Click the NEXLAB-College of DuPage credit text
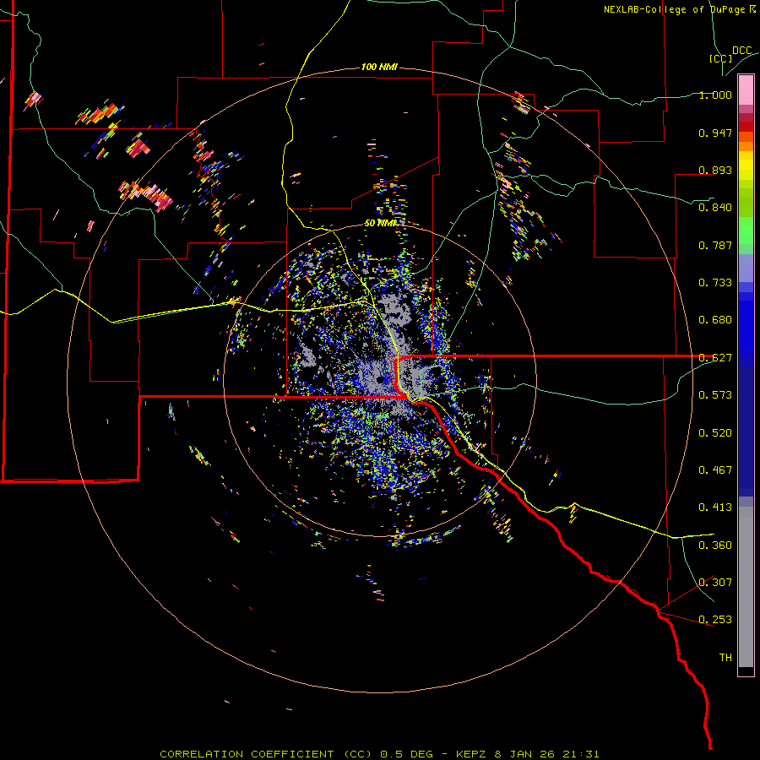 pyautogui.click(x=679, y=9)
